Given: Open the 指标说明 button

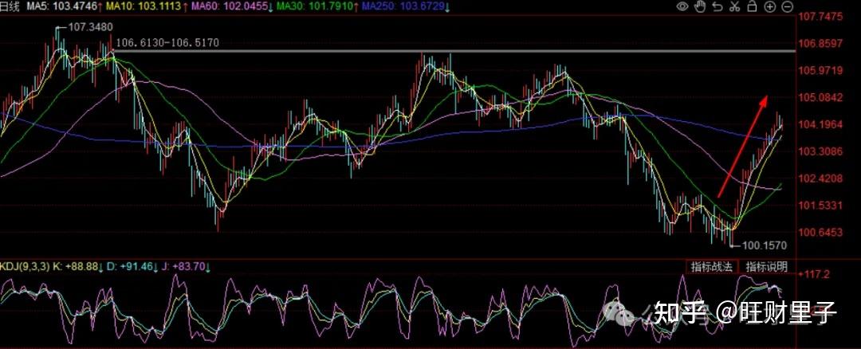Looking at the screenshot, I should click(x=766, y=266).
